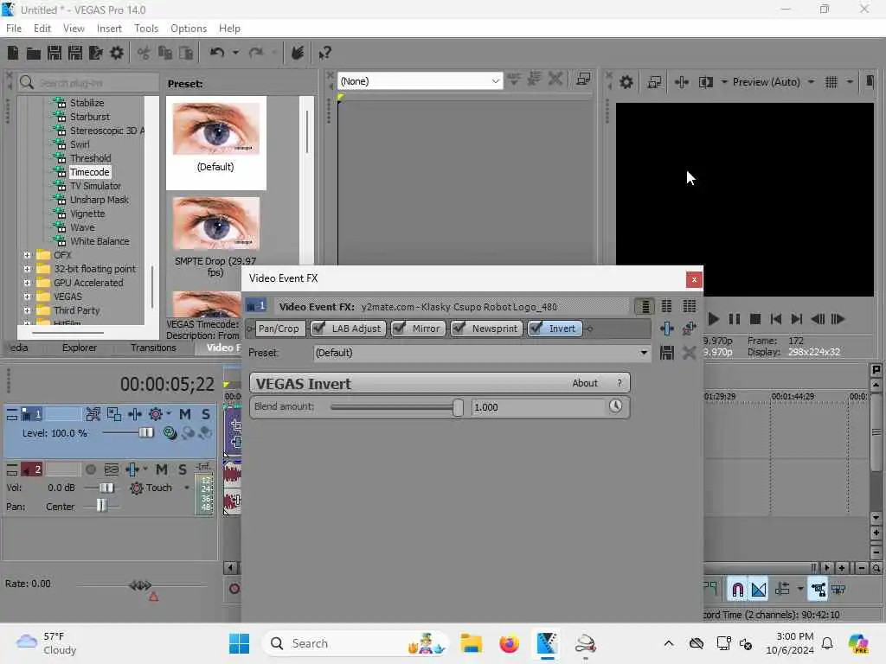Viewport: 886px width, 664px height.
Task: Save the preset in Video Event FX
Action: [x=667, y=353]
